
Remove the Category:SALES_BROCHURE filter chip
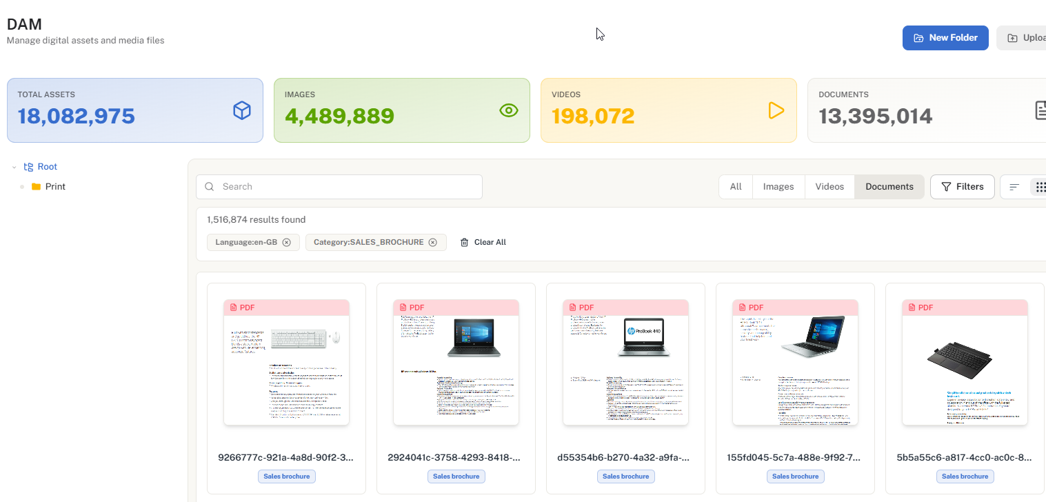433,243
